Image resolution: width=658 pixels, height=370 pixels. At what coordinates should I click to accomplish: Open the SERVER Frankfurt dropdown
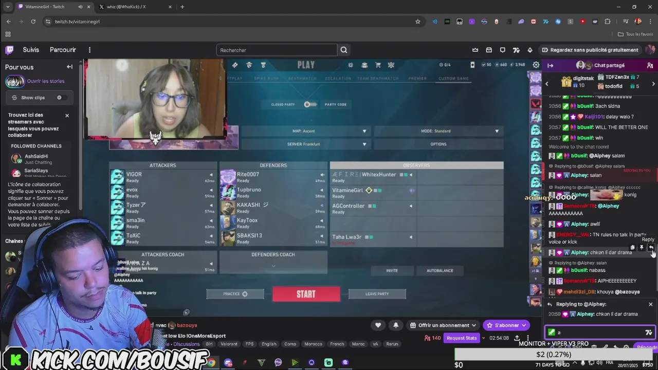click(305, 144)
